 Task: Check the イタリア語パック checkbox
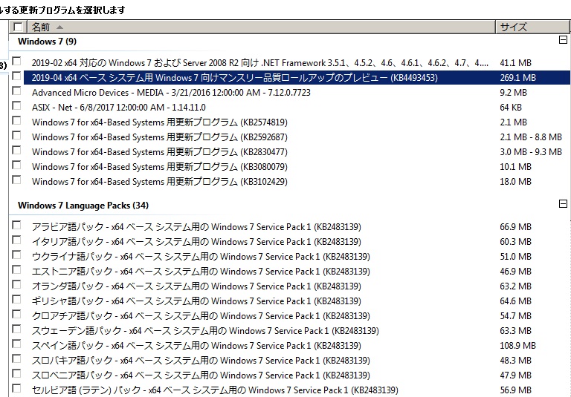17,240
